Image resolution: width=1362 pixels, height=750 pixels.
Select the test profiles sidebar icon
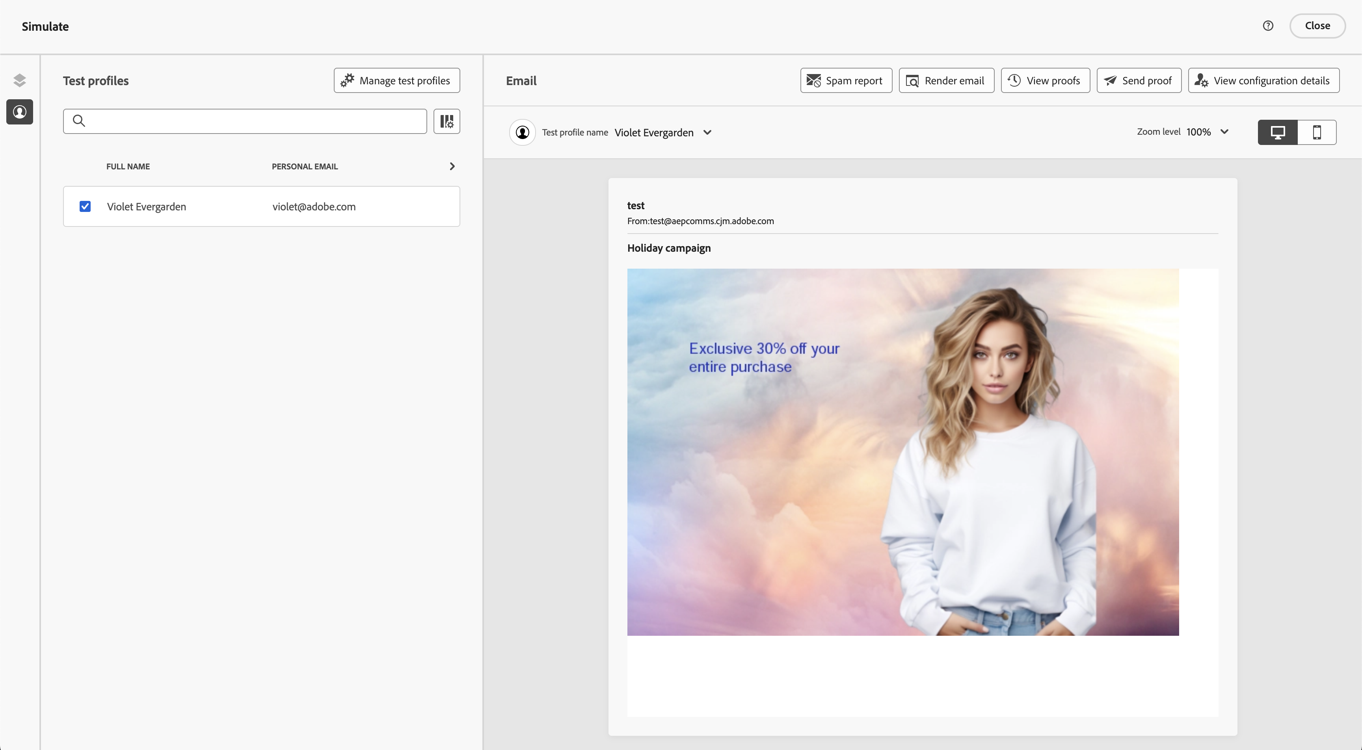[20, 111]
